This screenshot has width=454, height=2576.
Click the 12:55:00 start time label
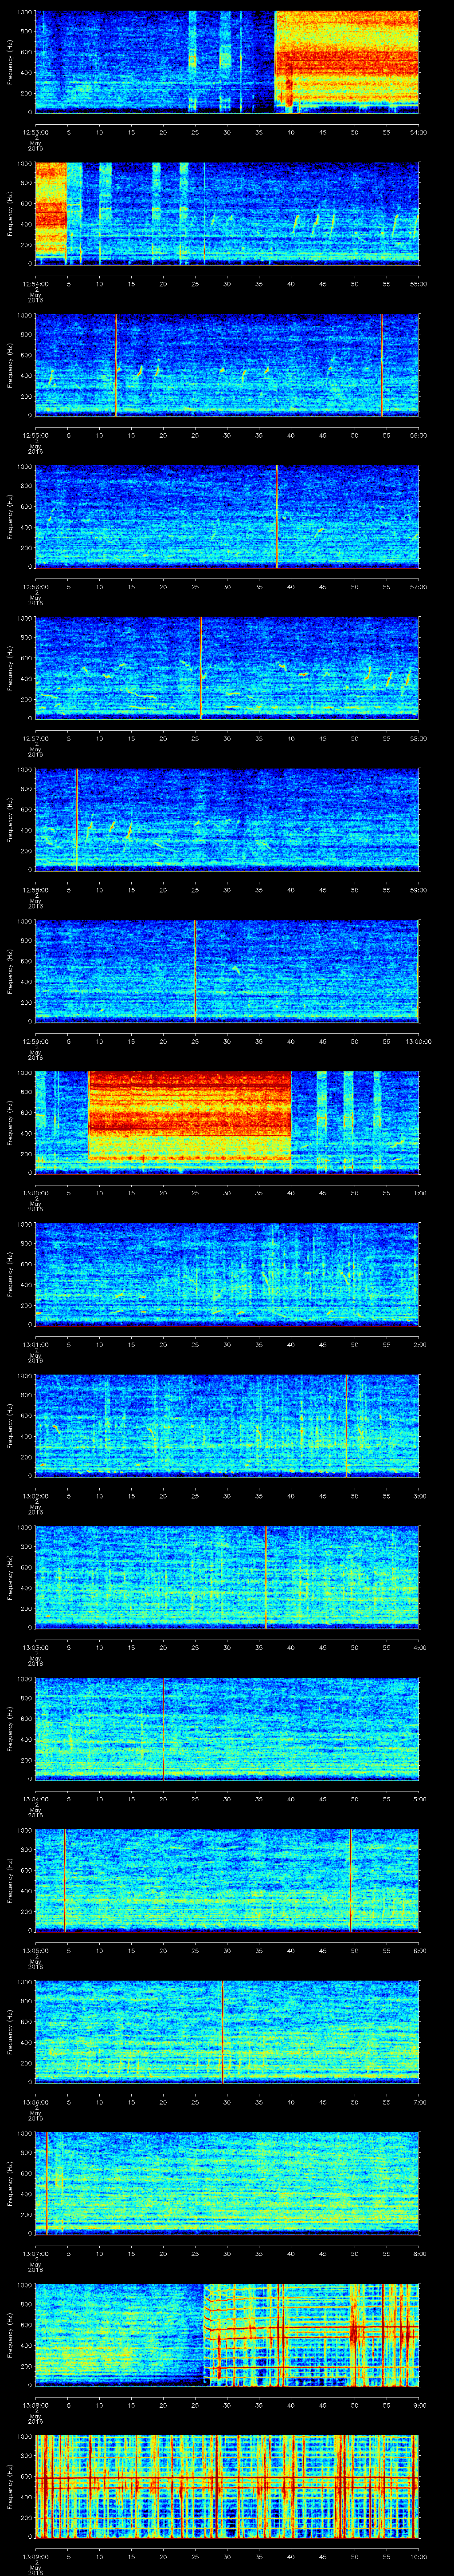pyautogui.click(x=35, y=435)
